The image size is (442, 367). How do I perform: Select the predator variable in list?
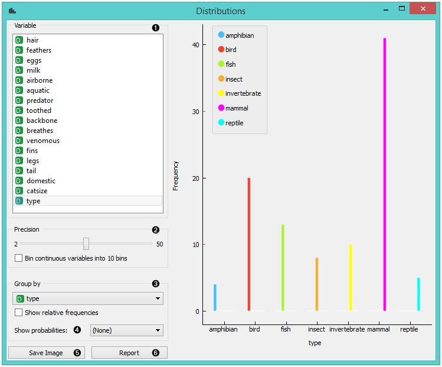tap(40, 100)
